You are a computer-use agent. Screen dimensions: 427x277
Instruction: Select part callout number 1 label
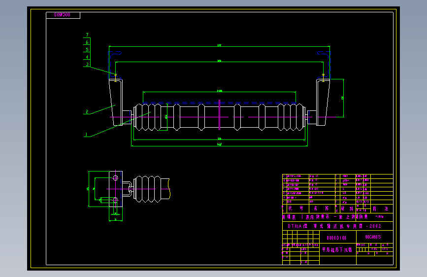pos(87,135)
